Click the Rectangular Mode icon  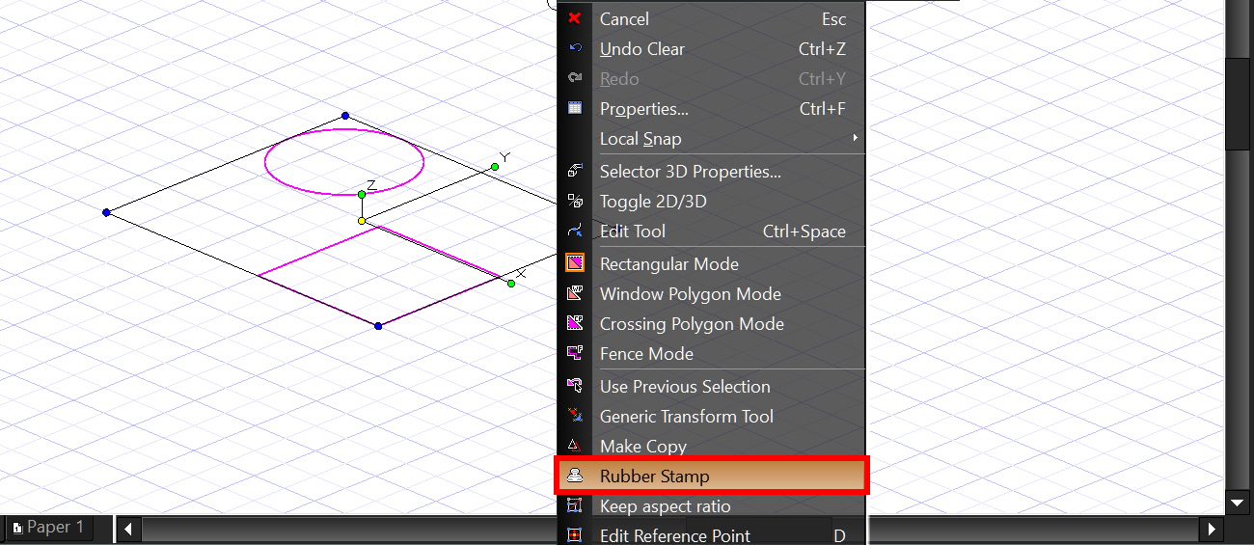click(575, 263)
